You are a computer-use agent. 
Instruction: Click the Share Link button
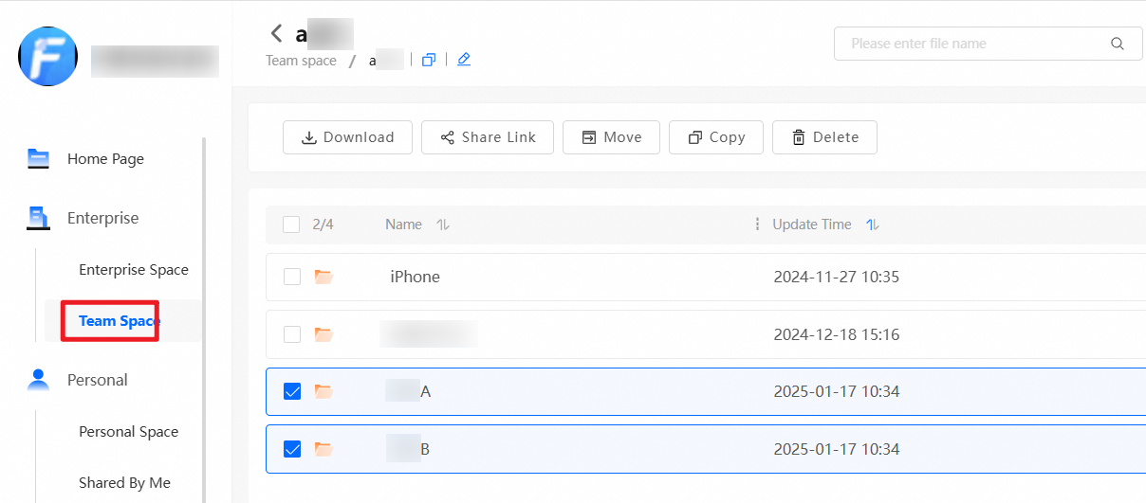point(488,137)
